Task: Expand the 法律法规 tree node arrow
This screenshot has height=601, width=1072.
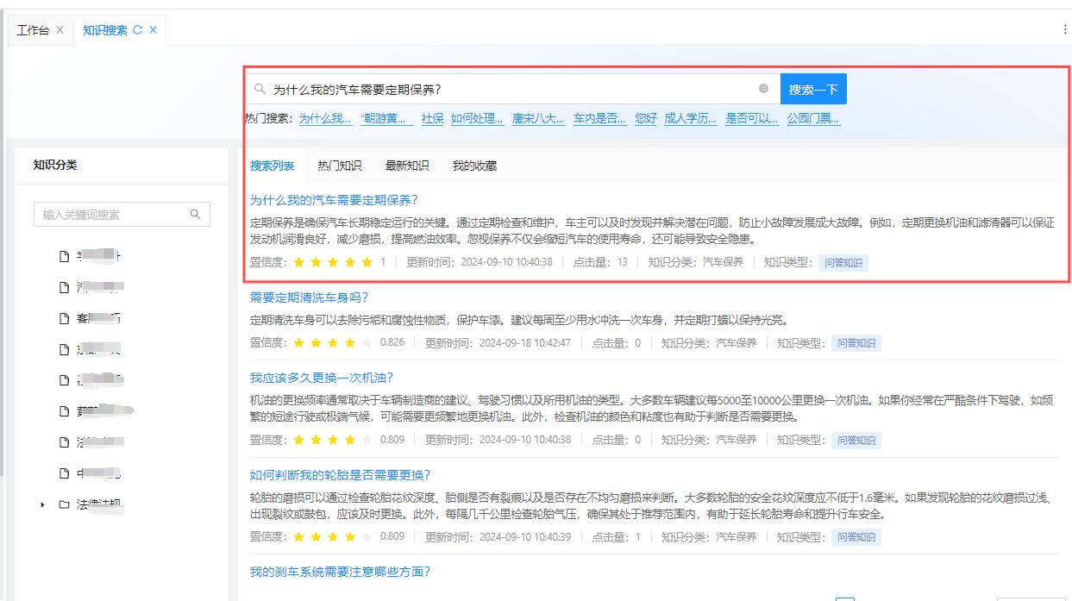Action: [42, 504]
